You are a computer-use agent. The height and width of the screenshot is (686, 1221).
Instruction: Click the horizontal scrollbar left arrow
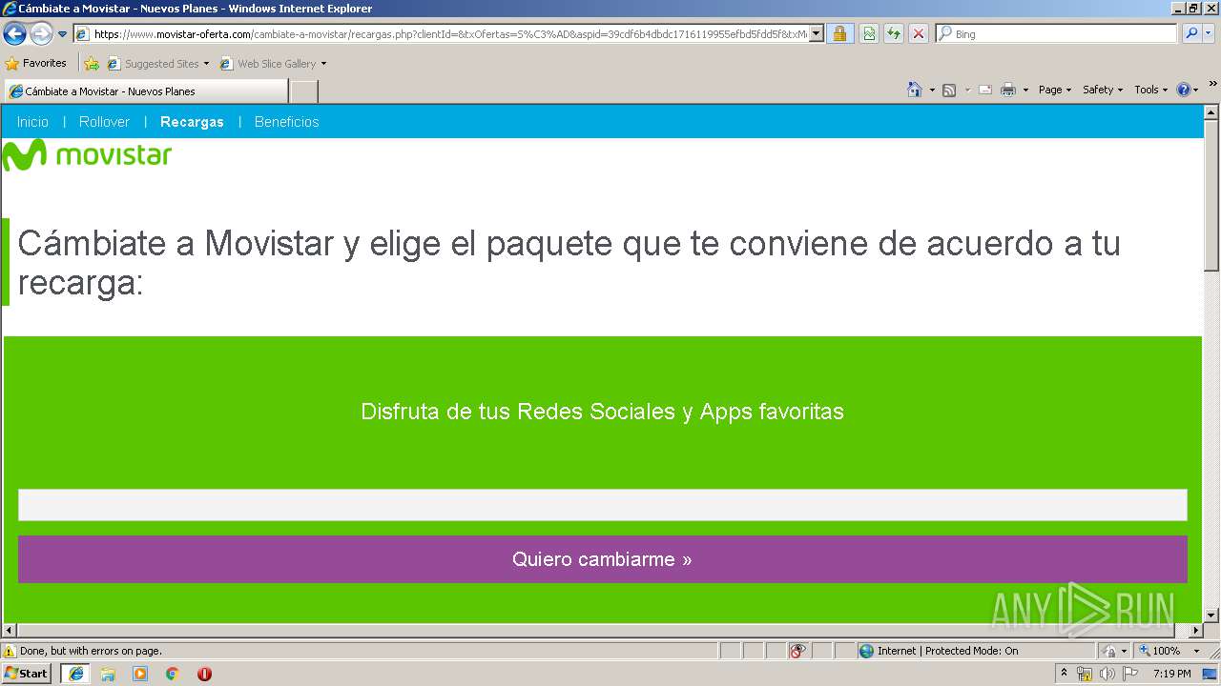coord(10,631)
